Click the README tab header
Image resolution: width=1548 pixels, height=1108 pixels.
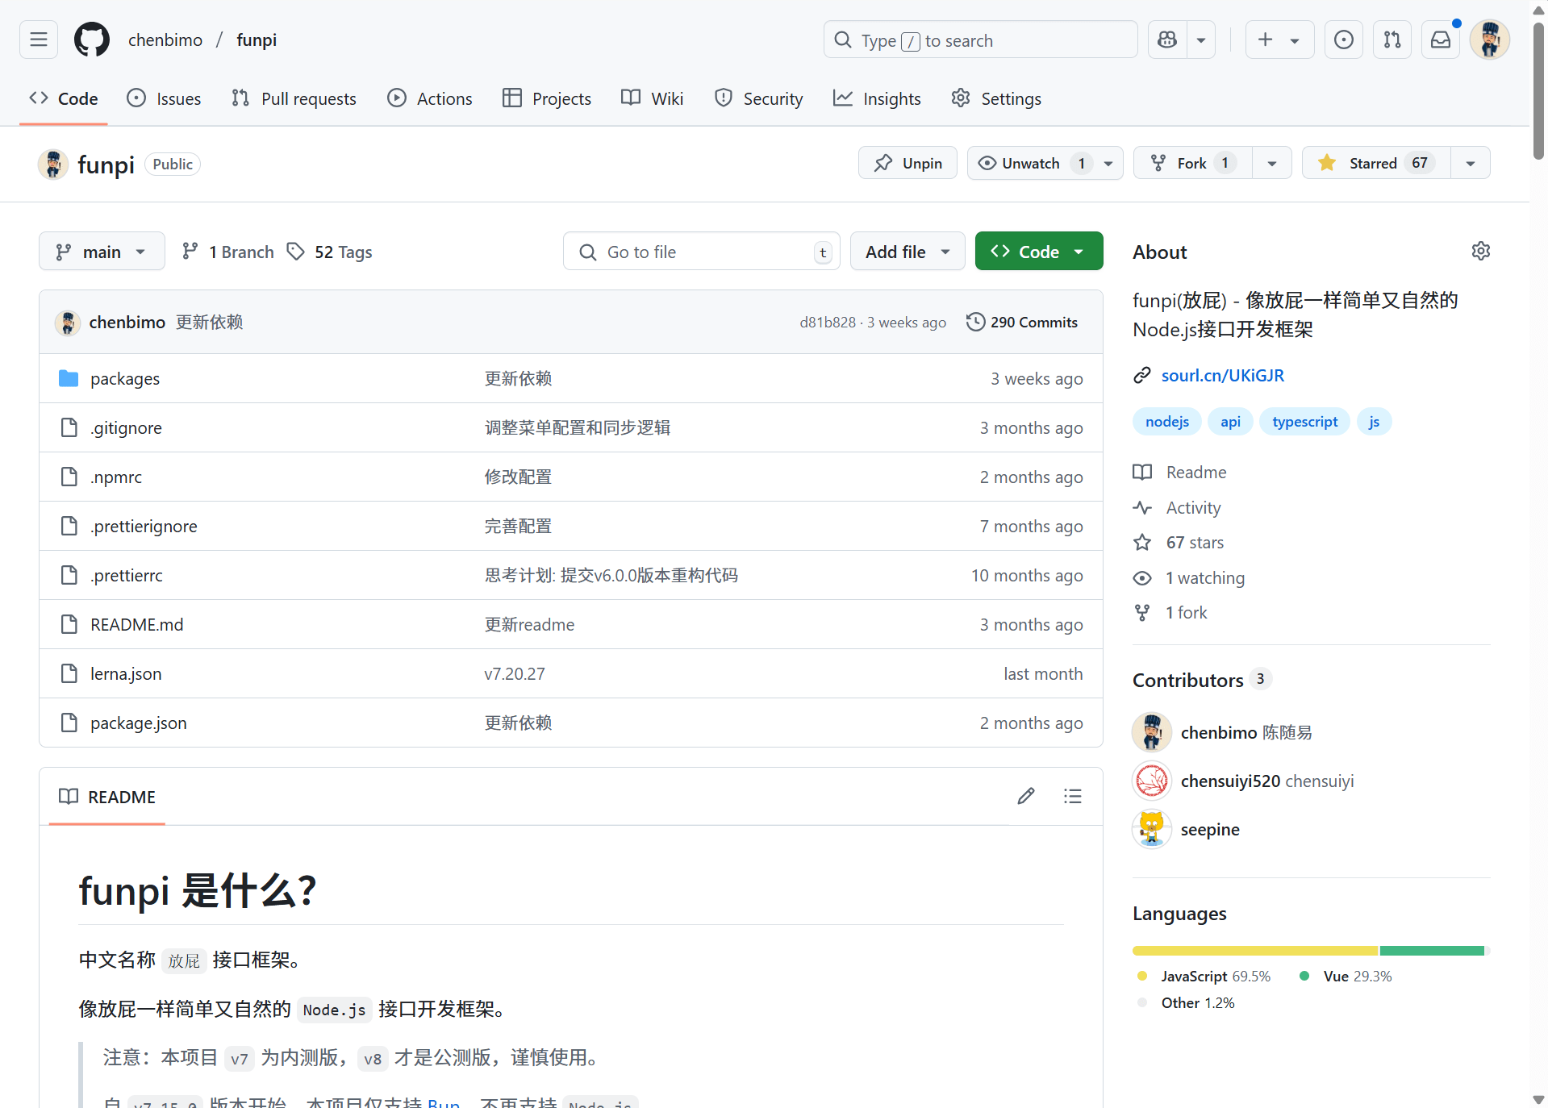point(107,797)
